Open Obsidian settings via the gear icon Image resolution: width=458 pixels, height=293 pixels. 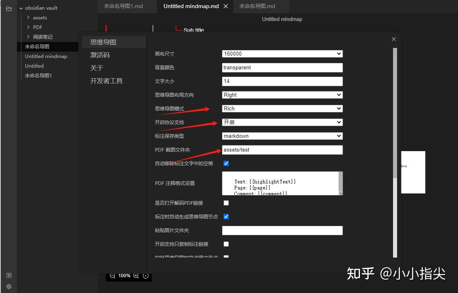8,287
